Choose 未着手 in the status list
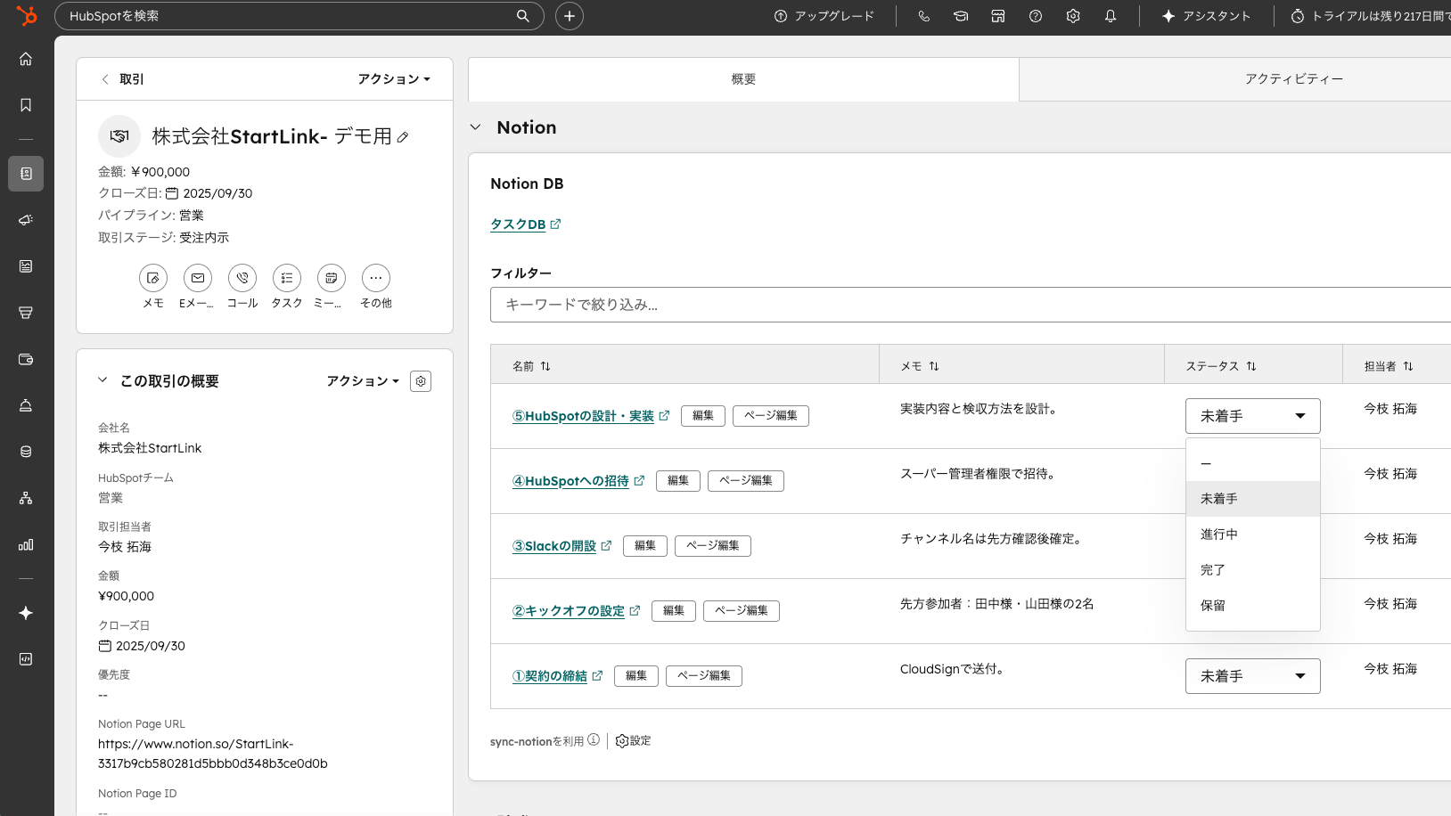 pyautogui.click(x=1253, y=499)
